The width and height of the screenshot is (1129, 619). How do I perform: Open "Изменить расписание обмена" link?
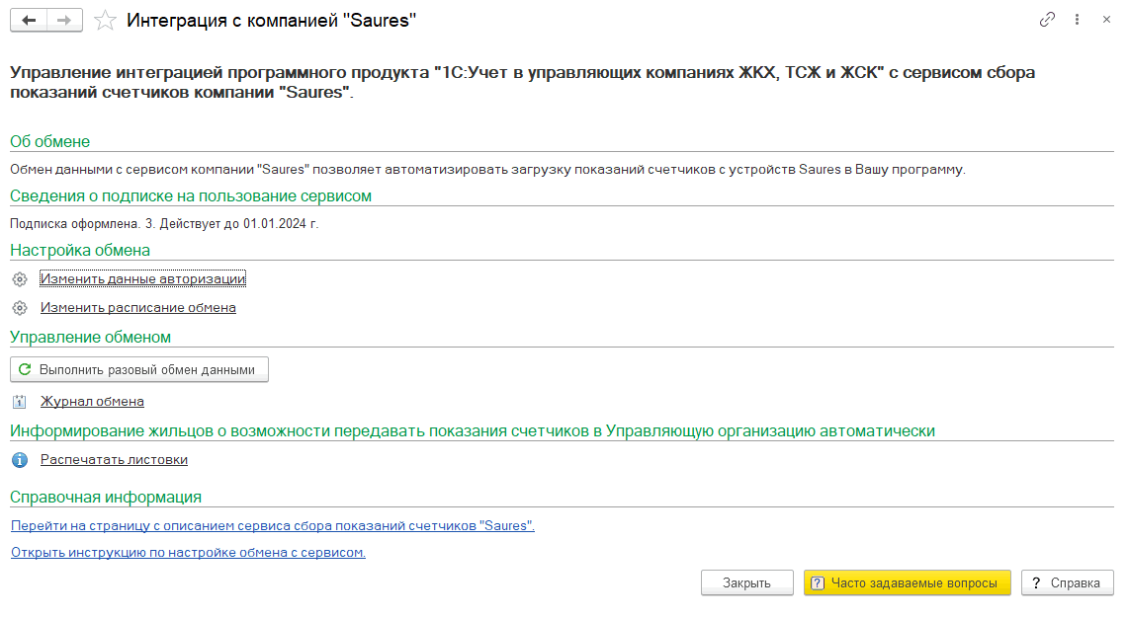(138, 307)
